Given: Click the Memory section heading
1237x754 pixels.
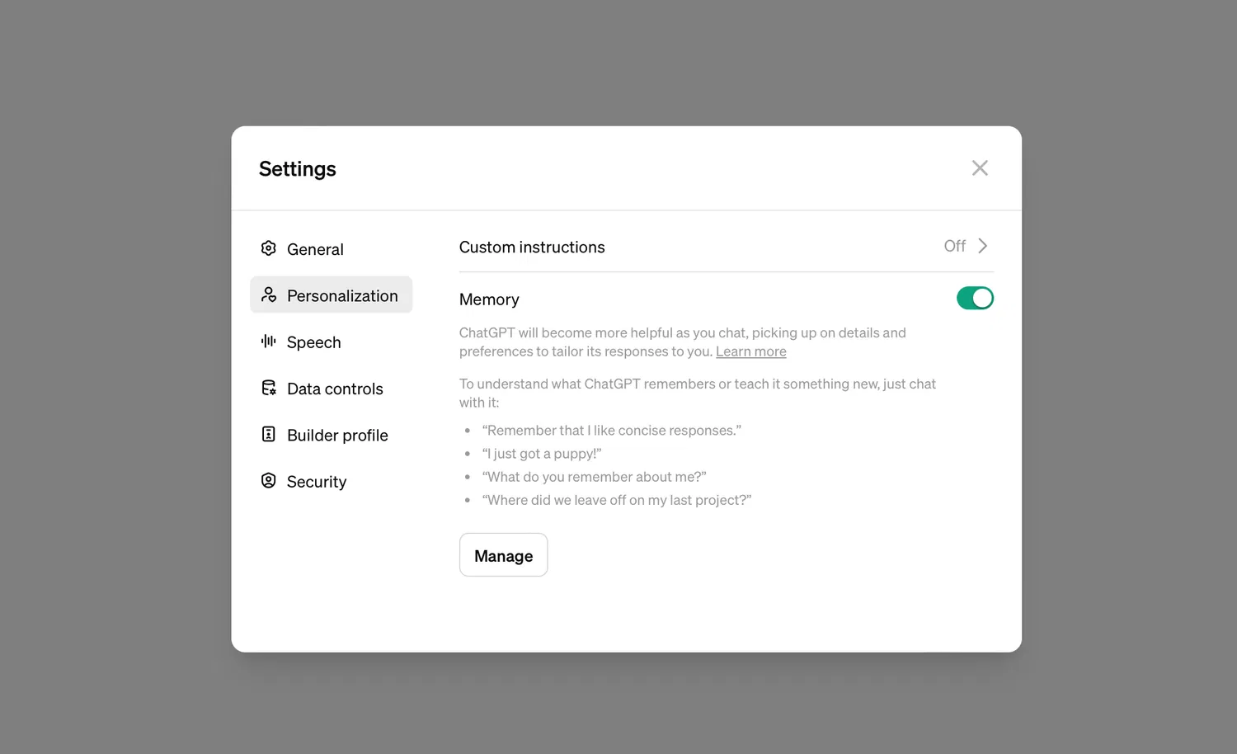Looking at the screenshot, I should 489,299.
